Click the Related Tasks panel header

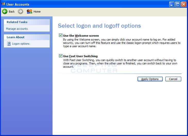coord(27,22)
